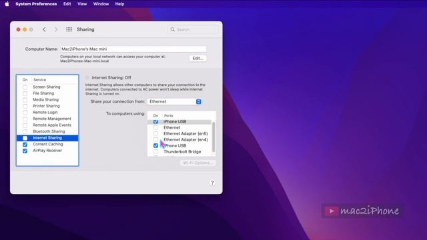
Task: Open the Edit menu
Action: point(67,4)
